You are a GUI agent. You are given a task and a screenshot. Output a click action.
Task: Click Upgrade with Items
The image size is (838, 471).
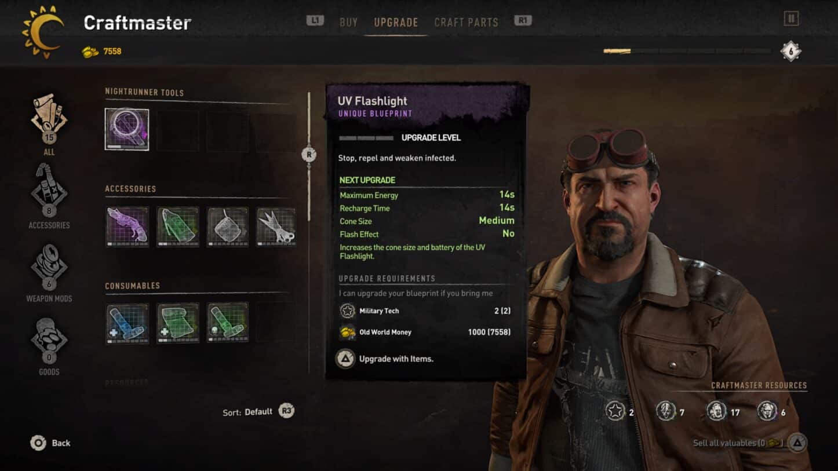pos(385,359)
